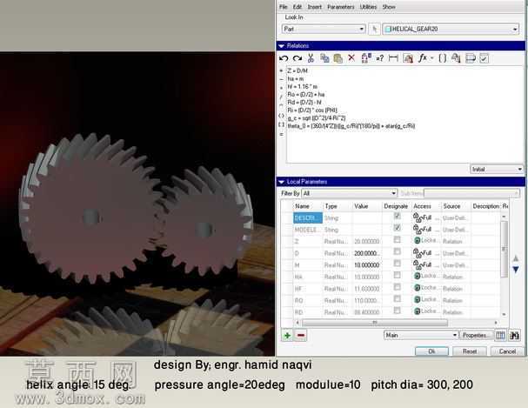Open column setup icon near Properties

click(500, 335)
